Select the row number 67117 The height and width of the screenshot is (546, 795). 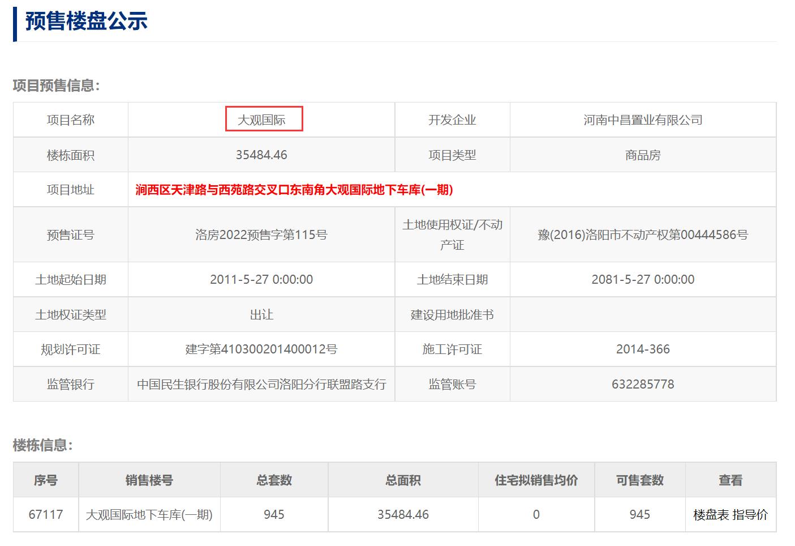pyautogui.click(x=46, y=514)
